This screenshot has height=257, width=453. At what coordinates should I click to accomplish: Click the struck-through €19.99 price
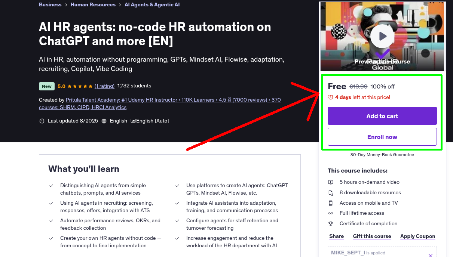pos(358,86)
